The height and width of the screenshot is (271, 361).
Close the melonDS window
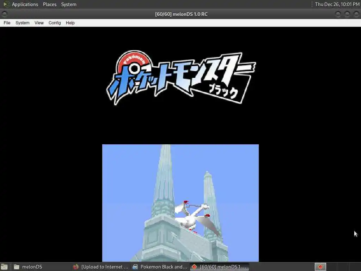coord(356,14)
